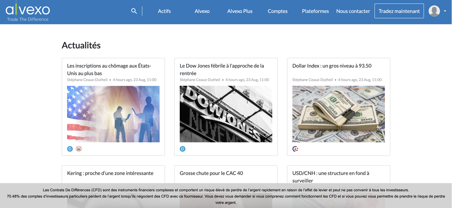Open the Alvexo Plus menu

(240, 11)
